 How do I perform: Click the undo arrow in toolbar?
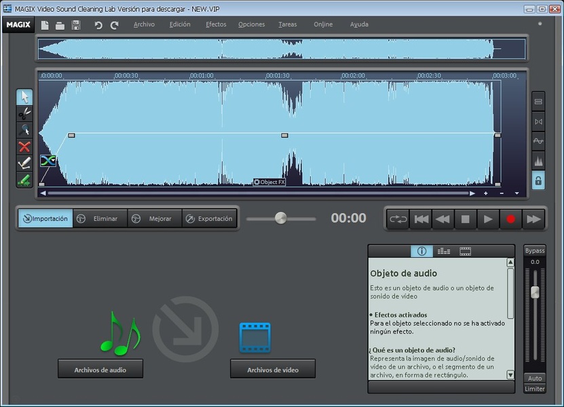98,25
